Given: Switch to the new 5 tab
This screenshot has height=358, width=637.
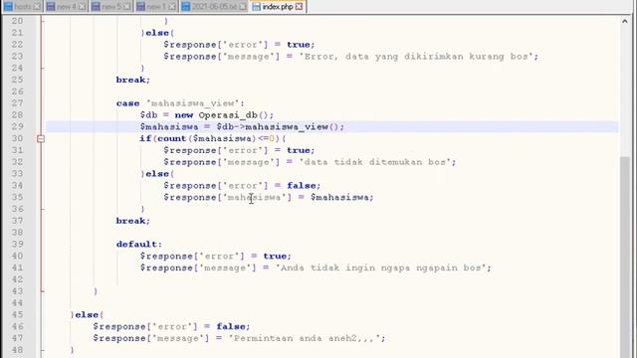Looking at the screenshot, I should (111, 7).
